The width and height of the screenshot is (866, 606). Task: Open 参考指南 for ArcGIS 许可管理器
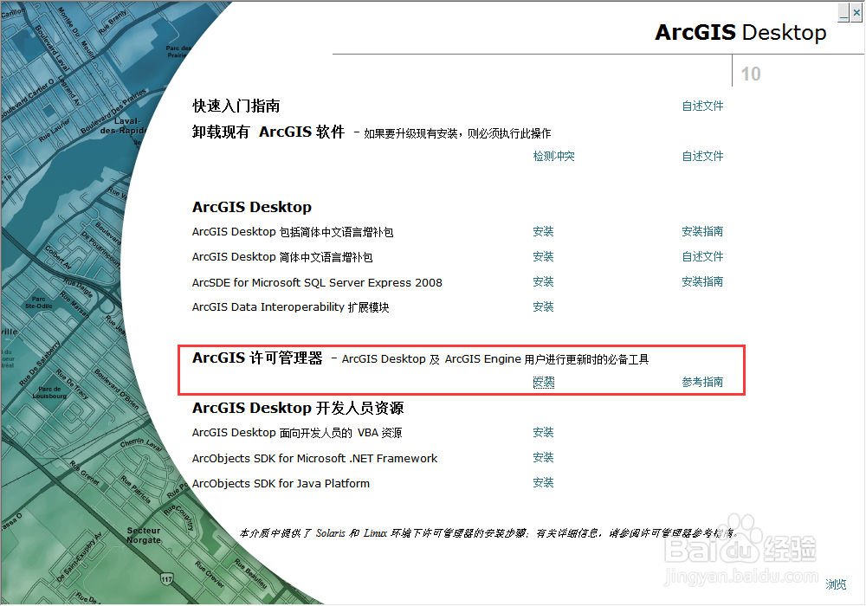pos(702,382)
